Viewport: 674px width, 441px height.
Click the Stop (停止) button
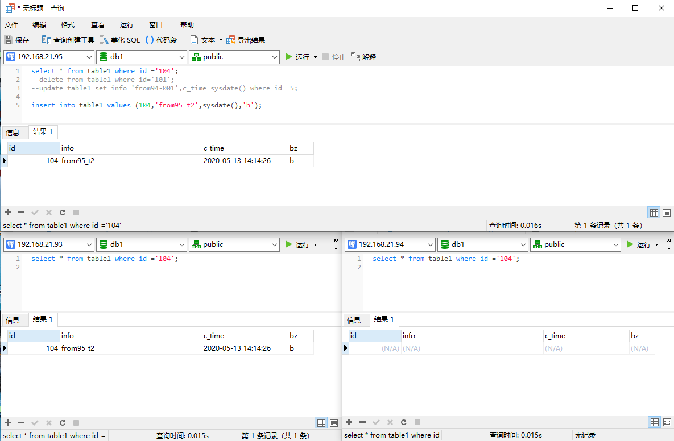point(333,57)
